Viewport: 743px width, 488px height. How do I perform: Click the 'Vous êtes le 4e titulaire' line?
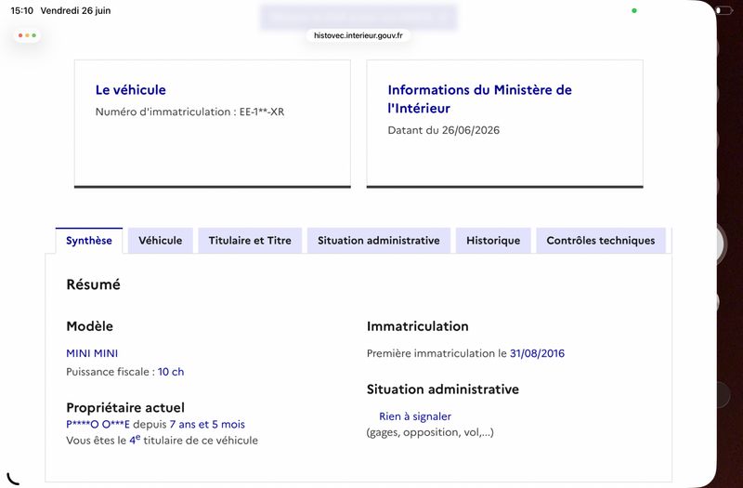pos(162,440)
